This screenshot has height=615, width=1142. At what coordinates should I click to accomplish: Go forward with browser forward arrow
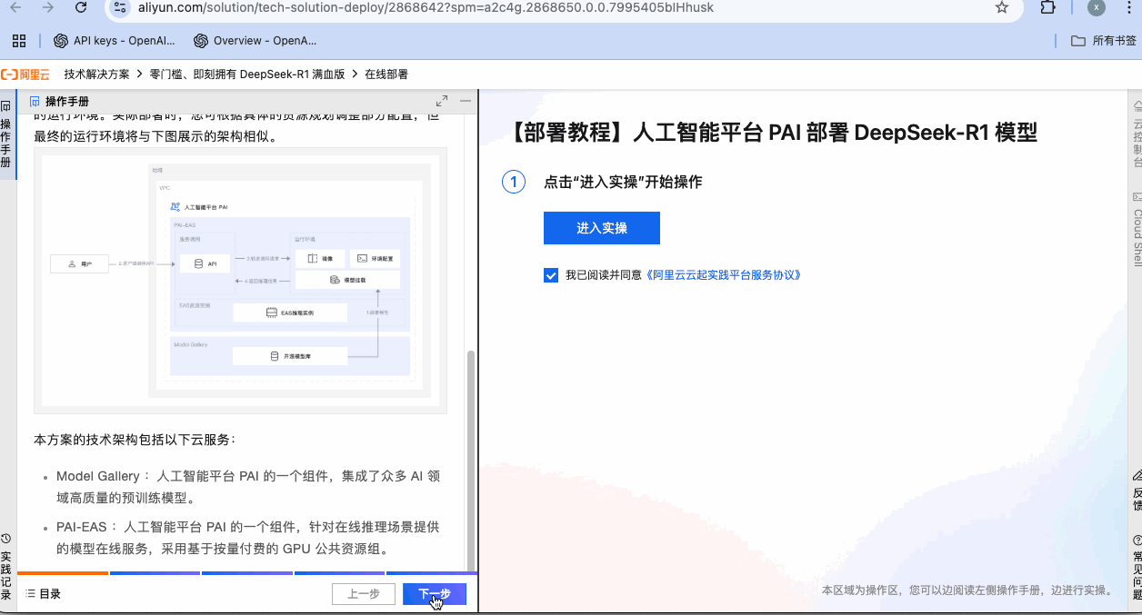pos(48,7)
